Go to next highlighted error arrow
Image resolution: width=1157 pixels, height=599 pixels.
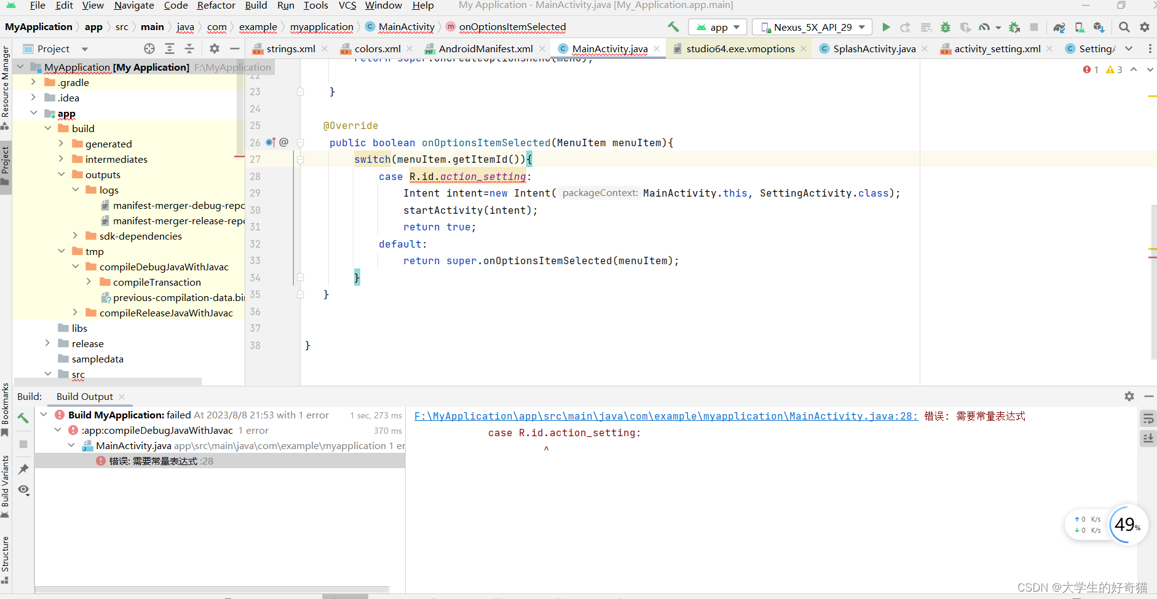click(1150, 69)
